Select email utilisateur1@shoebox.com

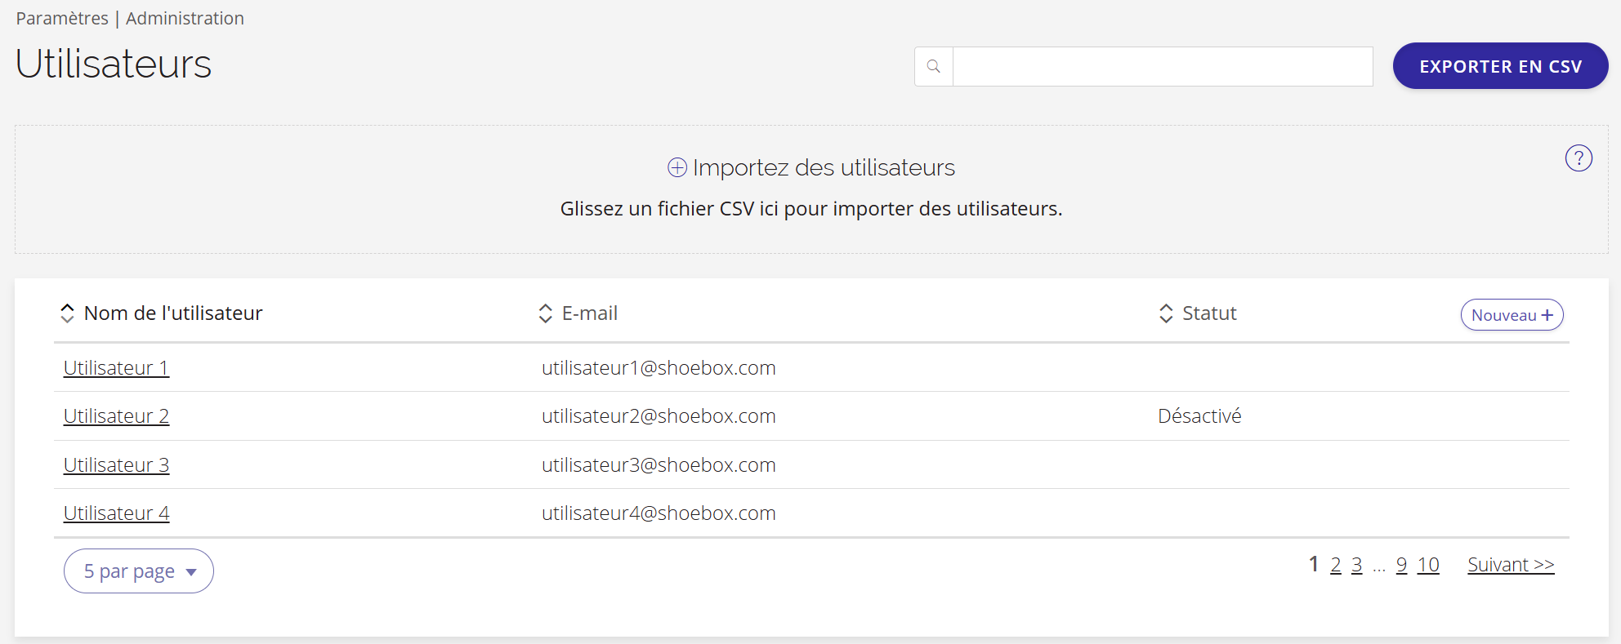659,368
